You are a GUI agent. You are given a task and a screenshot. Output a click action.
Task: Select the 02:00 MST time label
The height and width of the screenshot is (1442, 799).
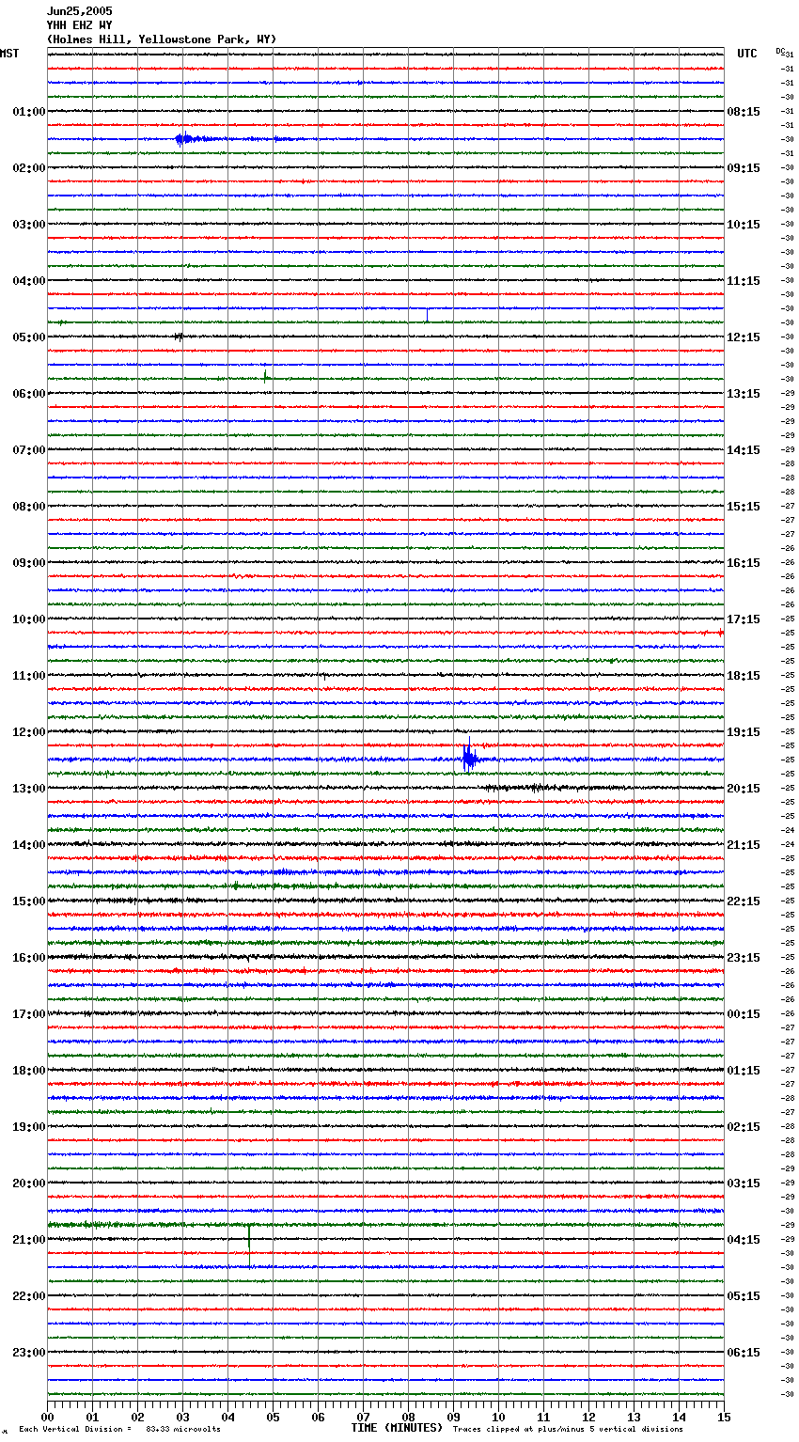click(x=29, y=168)
